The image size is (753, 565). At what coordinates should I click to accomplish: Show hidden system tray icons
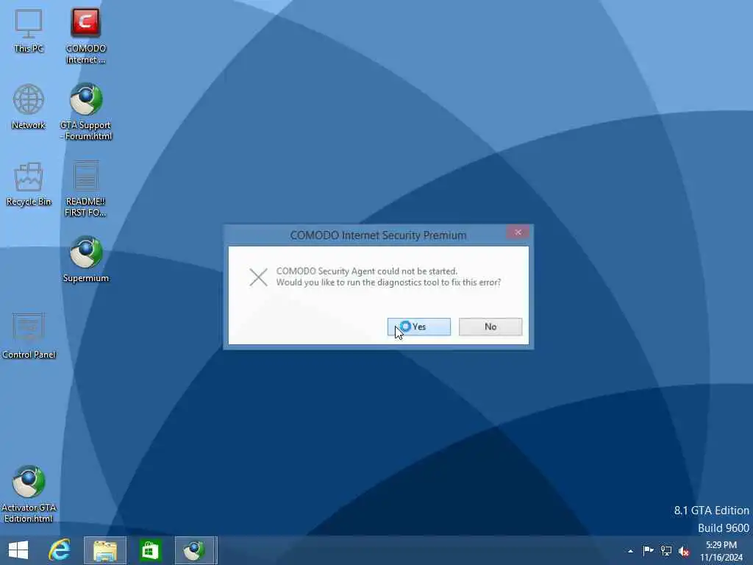point(630,551)
